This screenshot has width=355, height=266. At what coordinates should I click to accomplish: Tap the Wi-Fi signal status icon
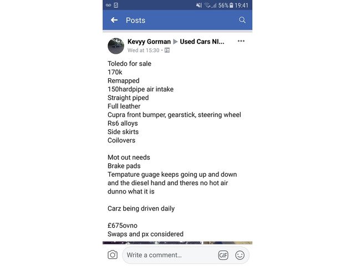tap(207, 5)
